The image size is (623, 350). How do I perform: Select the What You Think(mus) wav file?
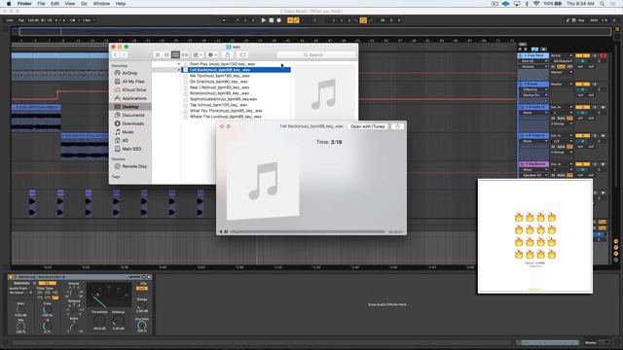(x=226, y=111)
